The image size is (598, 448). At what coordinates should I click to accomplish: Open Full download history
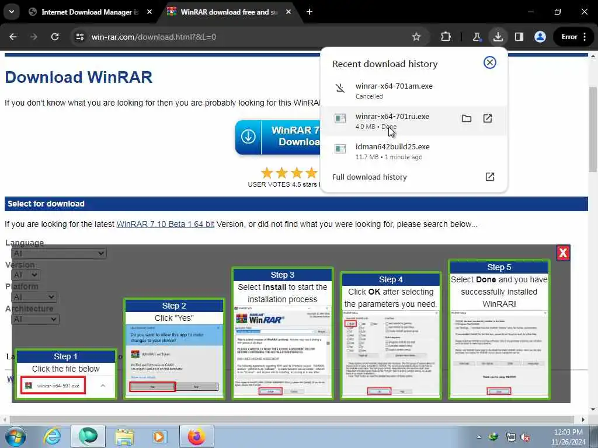[x=414, y=177]
